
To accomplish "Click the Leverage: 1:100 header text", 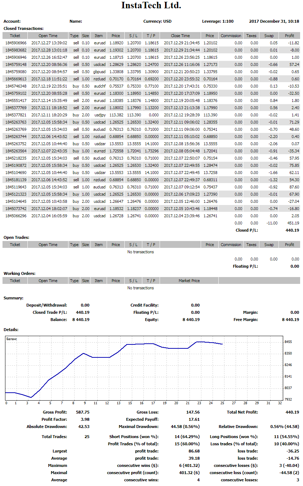I will click(x=218, y=21).
